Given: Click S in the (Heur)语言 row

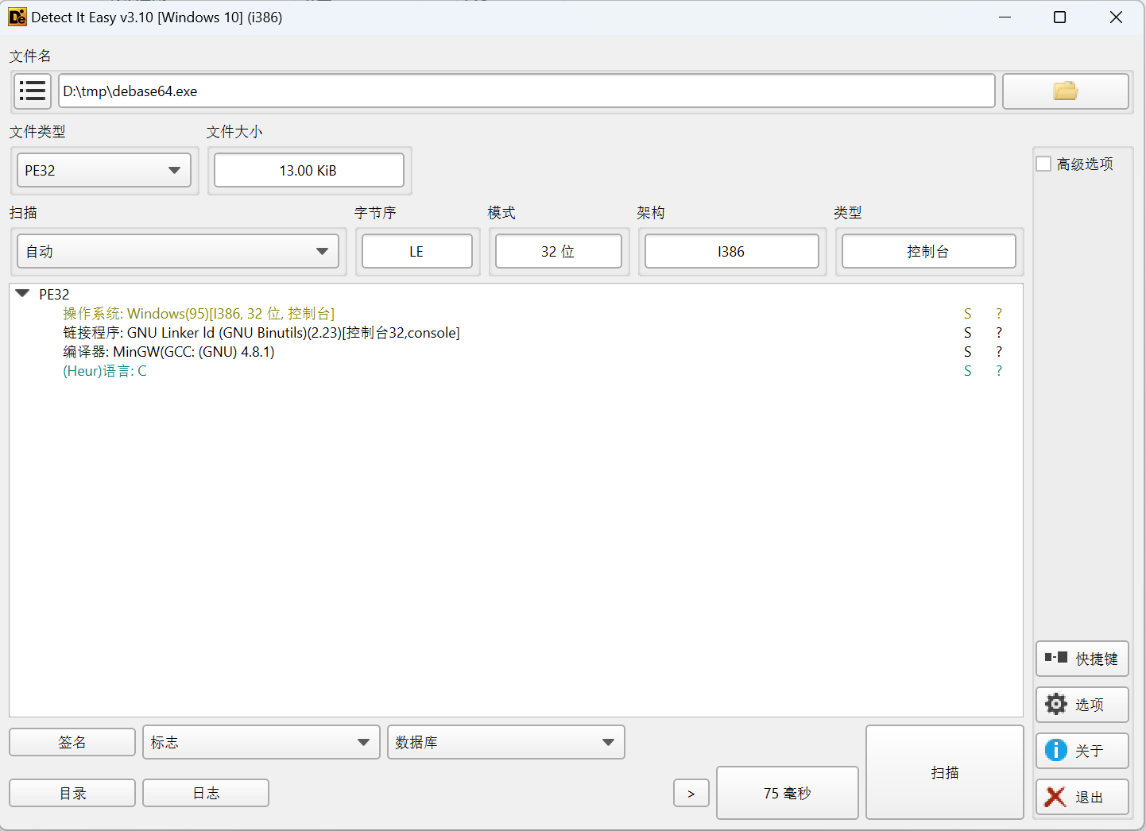Looking at the screenshot, I should (x=968, y=371).
